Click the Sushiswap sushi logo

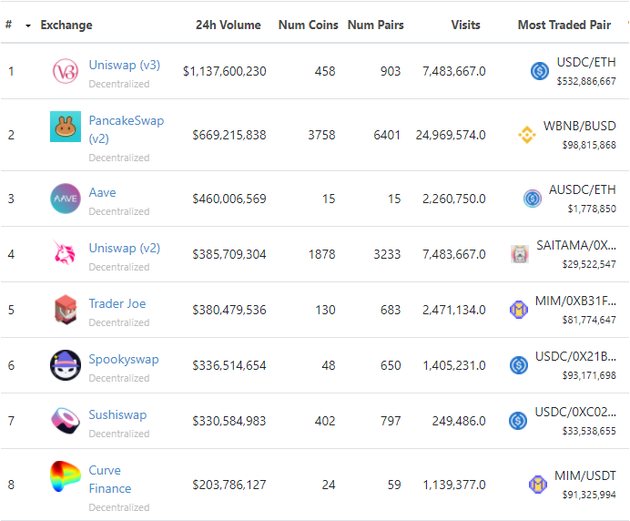click(x=66, y=421)
